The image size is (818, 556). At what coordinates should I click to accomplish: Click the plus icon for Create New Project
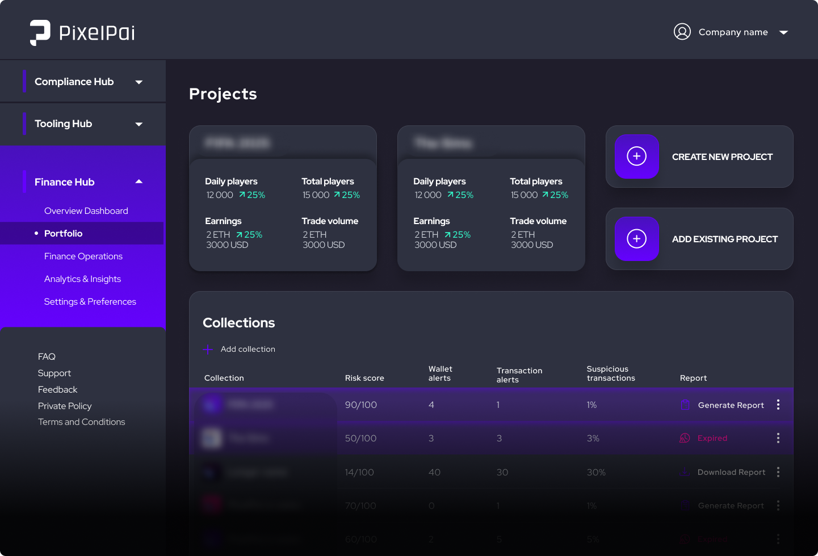click(637, 157)
